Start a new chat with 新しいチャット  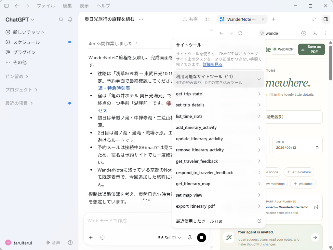[25, 32]
